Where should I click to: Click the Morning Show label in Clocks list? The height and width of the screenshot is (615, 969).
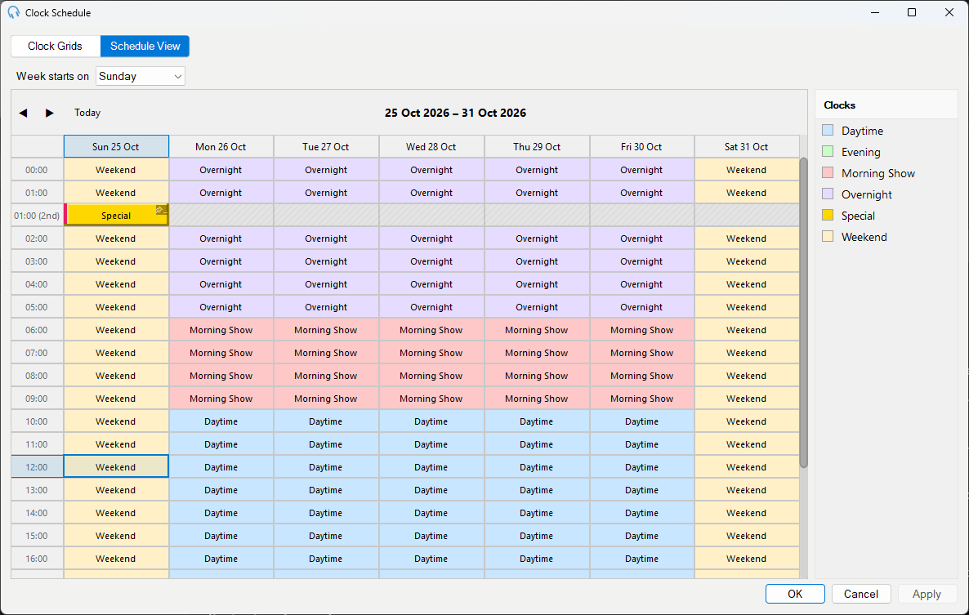coord(878,173)
